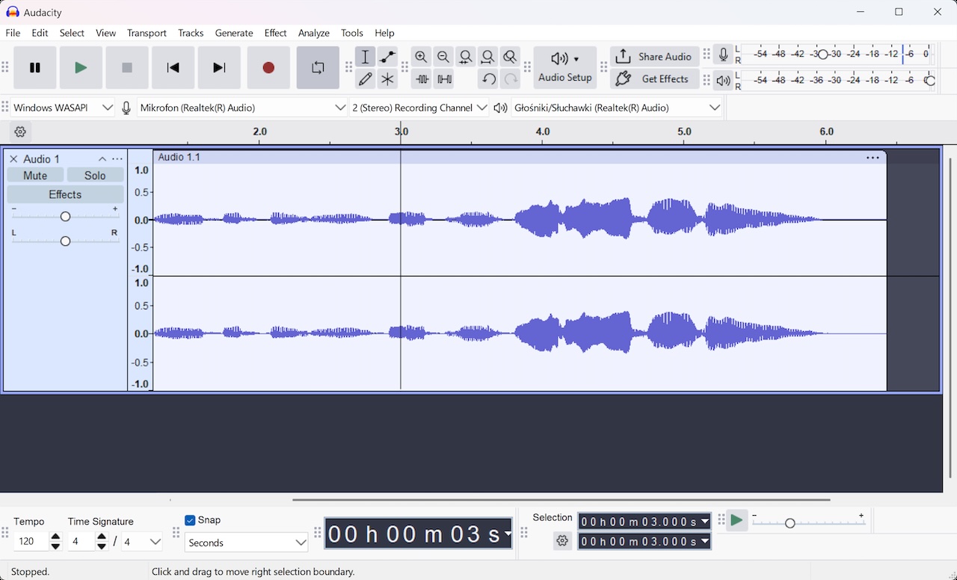Viewport: 957px width, 580px height.
Task: Collapse the Audio 1 track header
Action: click(102, 158)
